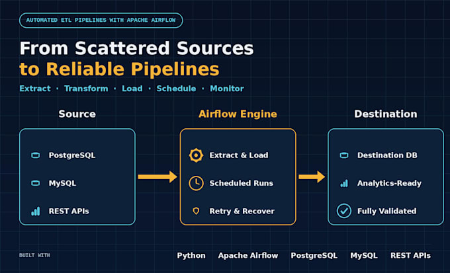
Task: Click the Airflow Engine column heading
Action: coord(238,114)
